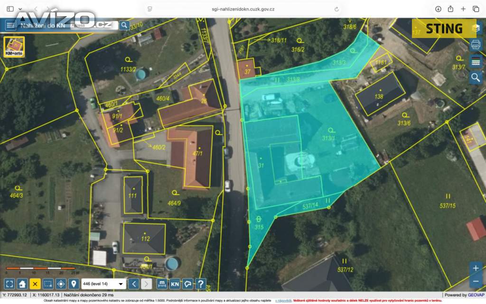
Task: Click building number 138 on the map
Action: (x=379, y=97)
